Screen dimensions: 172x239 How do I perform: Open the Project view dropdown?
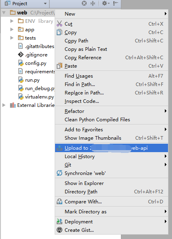(x=45, y=4)
